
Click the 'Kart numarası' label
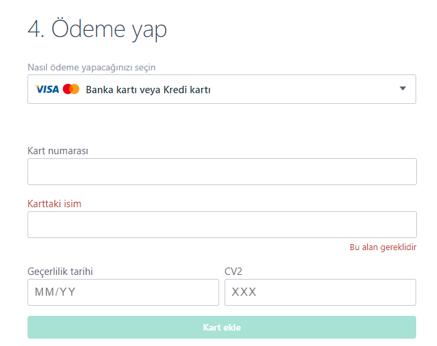58,150
